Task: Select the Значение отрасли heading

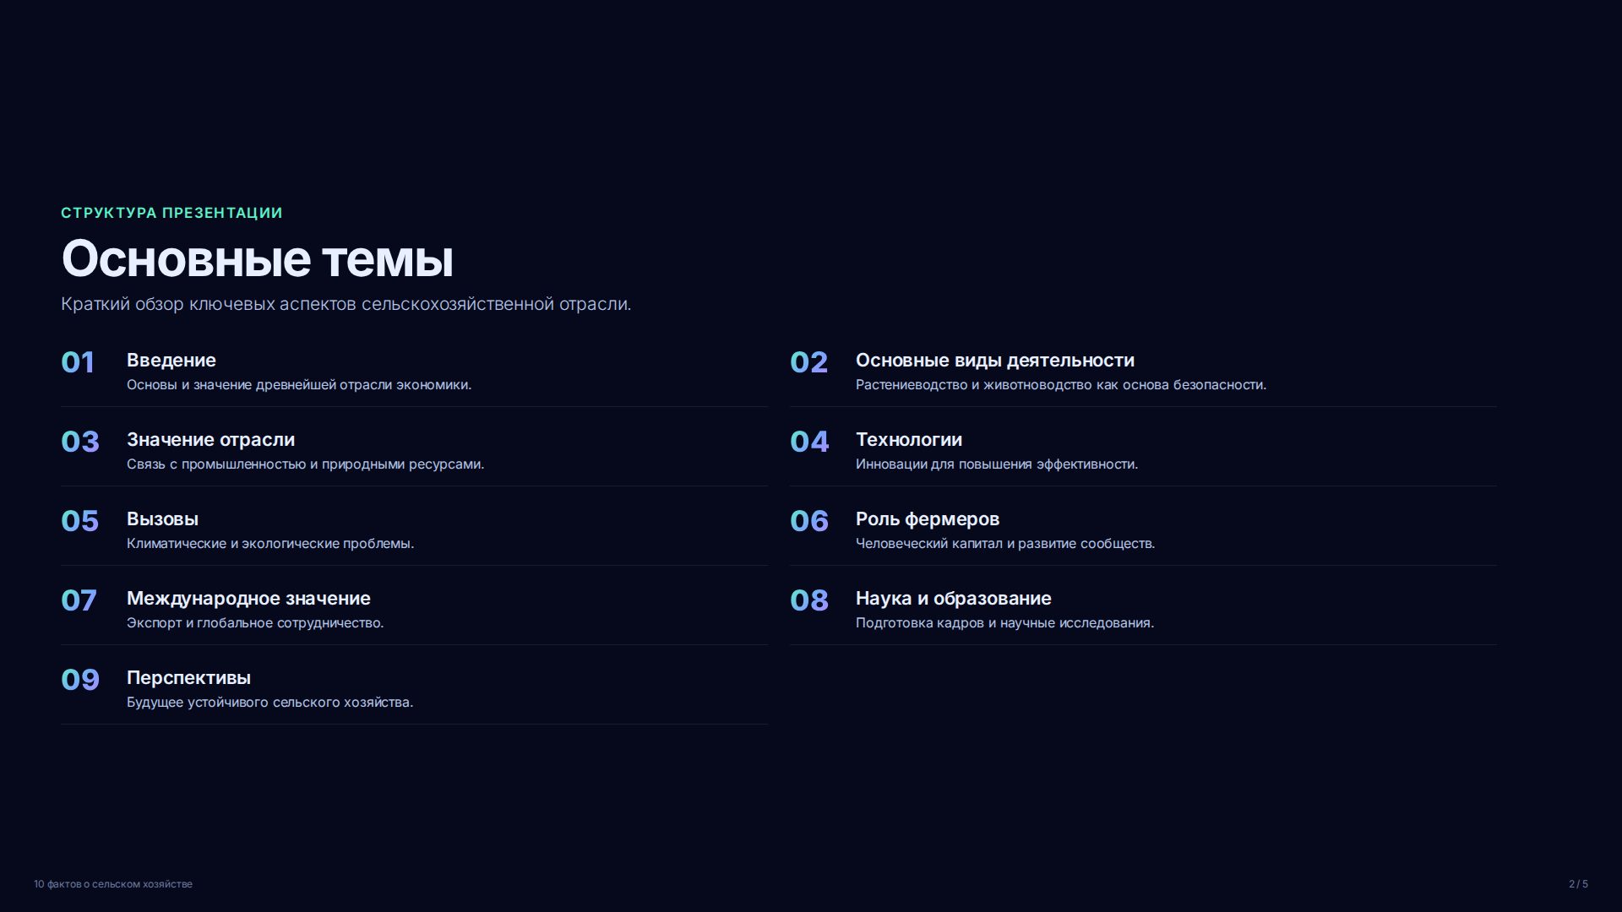Action: (210, 440)
